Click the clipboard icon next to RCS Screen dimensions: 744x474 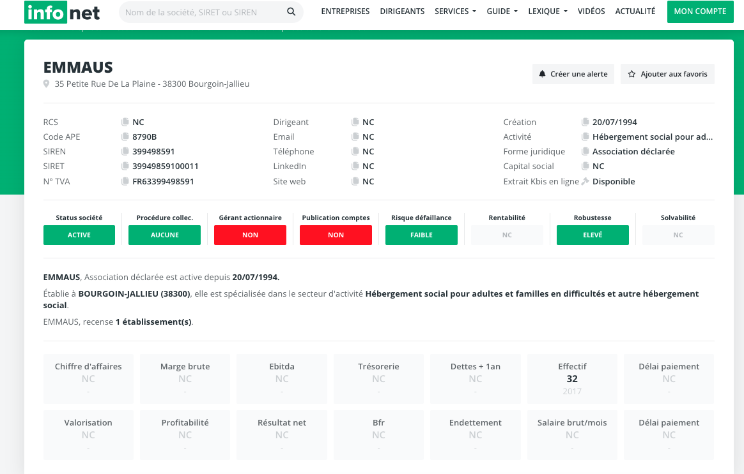[x=125, y=122]
